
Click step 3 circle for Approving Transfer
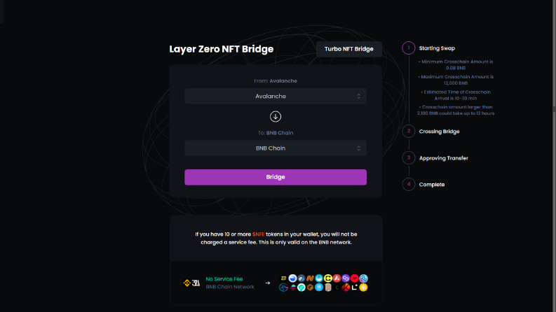(409, 158)
